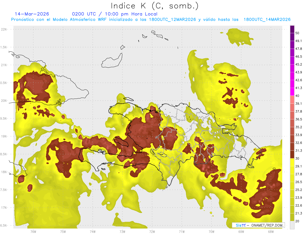Click the colorbar value '27.8'
The image size is (304, 235).
pyautogui.click(x=299, y=174)
